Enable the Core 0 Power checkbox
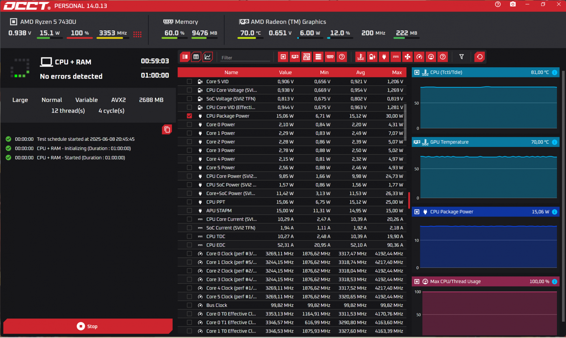 pyautogui.click(x=189, y=124)
